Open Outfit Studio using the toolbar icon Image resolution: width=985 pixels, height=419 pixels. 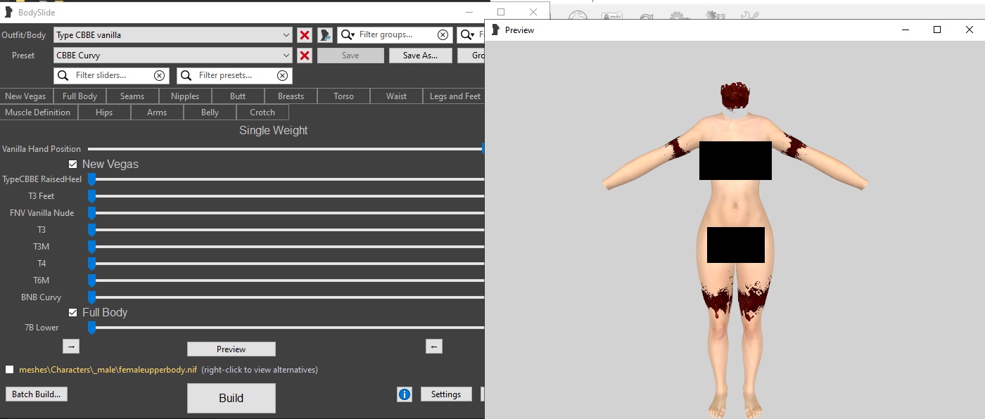coord(325,35)
